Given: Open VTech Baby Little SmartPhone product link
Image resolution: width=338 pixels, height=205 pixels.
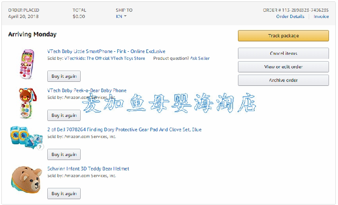Looking at the screenshot, I should 106,51.
